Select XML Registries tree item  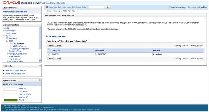(14, 59)
